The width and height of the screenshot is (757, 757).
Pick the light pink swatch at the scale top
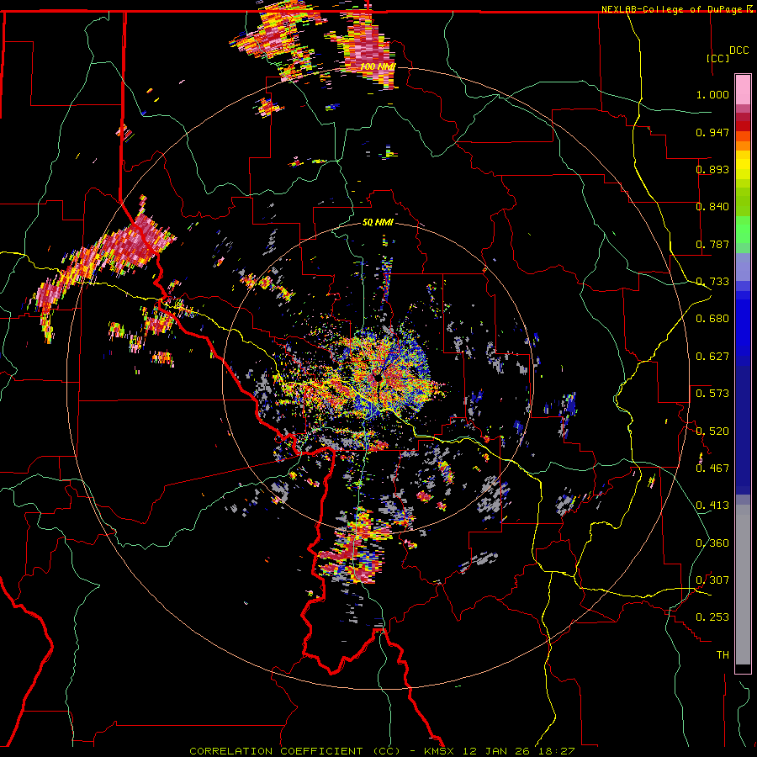[743, 89]
